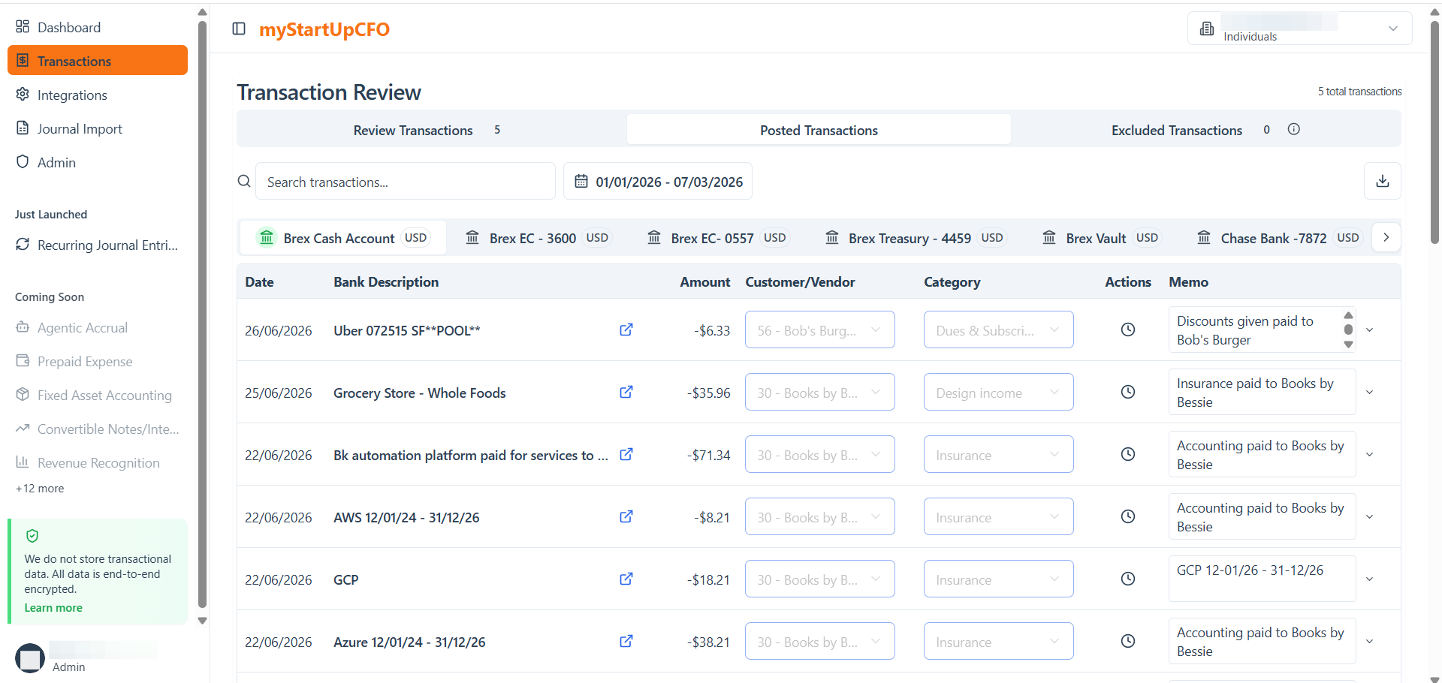Image resolution: width=1442 pixels, height=683 pixels.
Task: Open external link for Grocery Store Whole Foods
Action: (x=626, y=392)
